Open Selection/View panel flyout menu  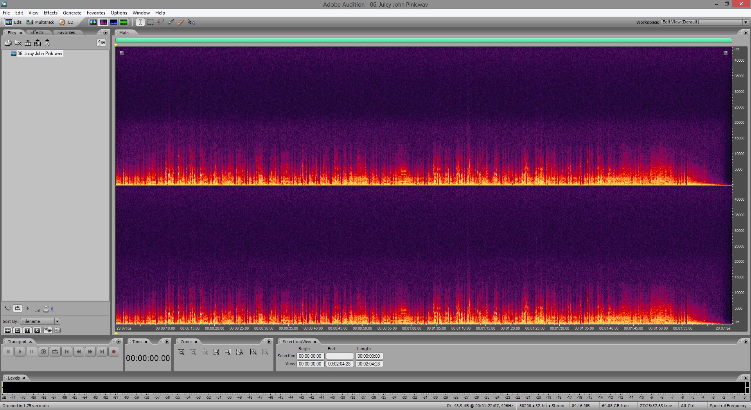[746, 342]
